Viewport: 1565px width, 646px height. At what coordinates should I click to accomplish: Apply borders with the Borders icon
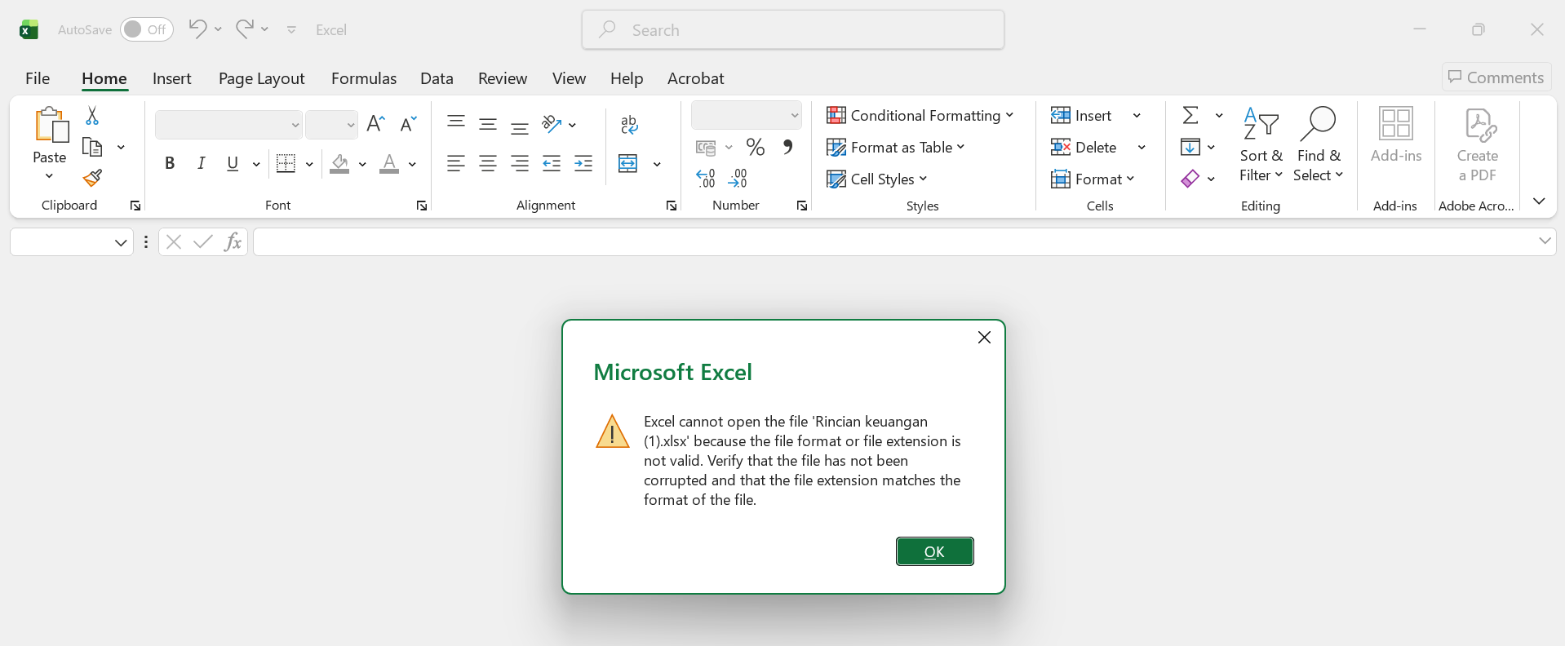286,163
